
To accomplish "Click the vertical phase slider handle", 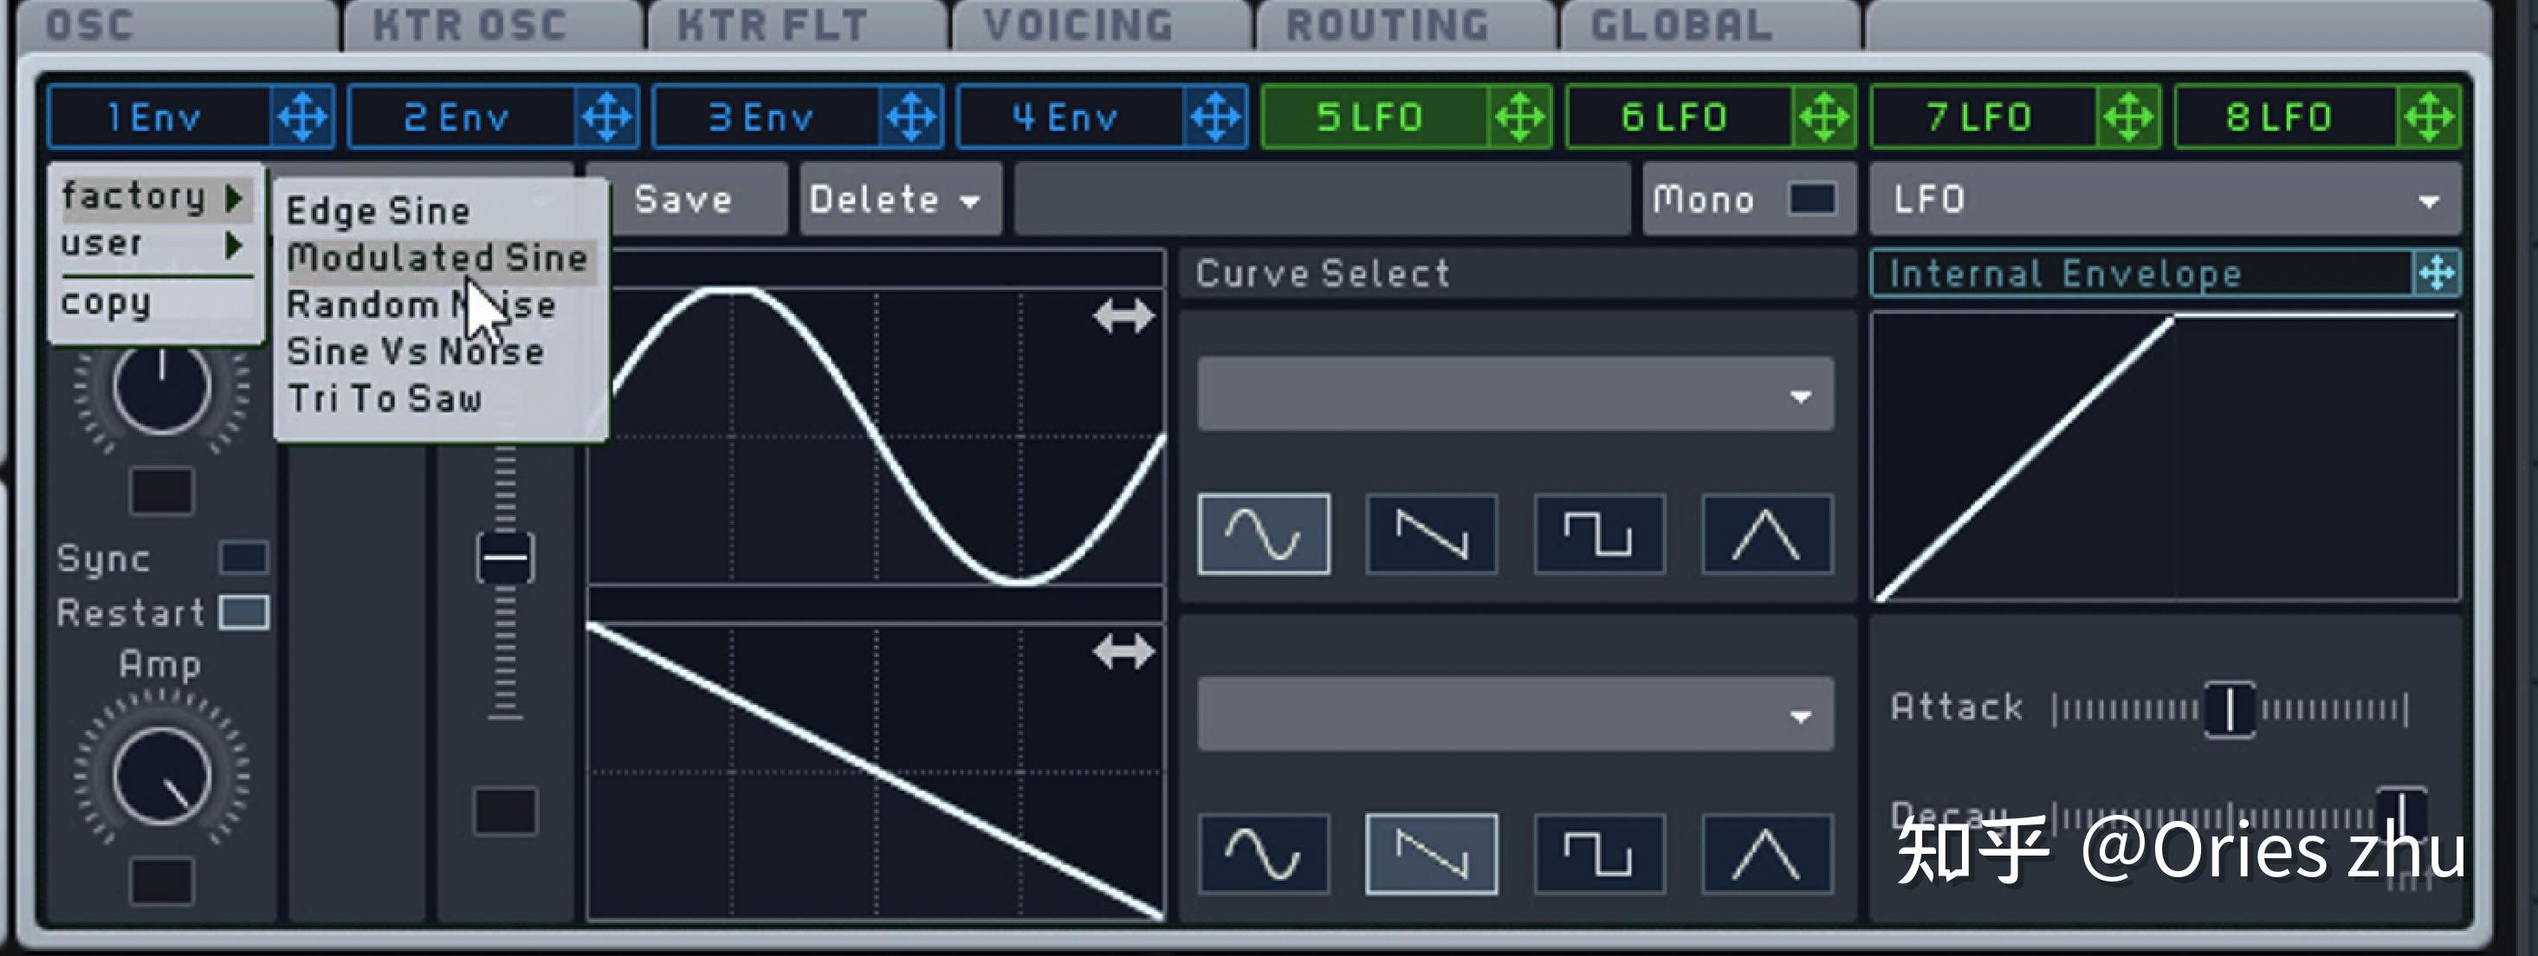I will pyautogui.click(x=503, y=556).
